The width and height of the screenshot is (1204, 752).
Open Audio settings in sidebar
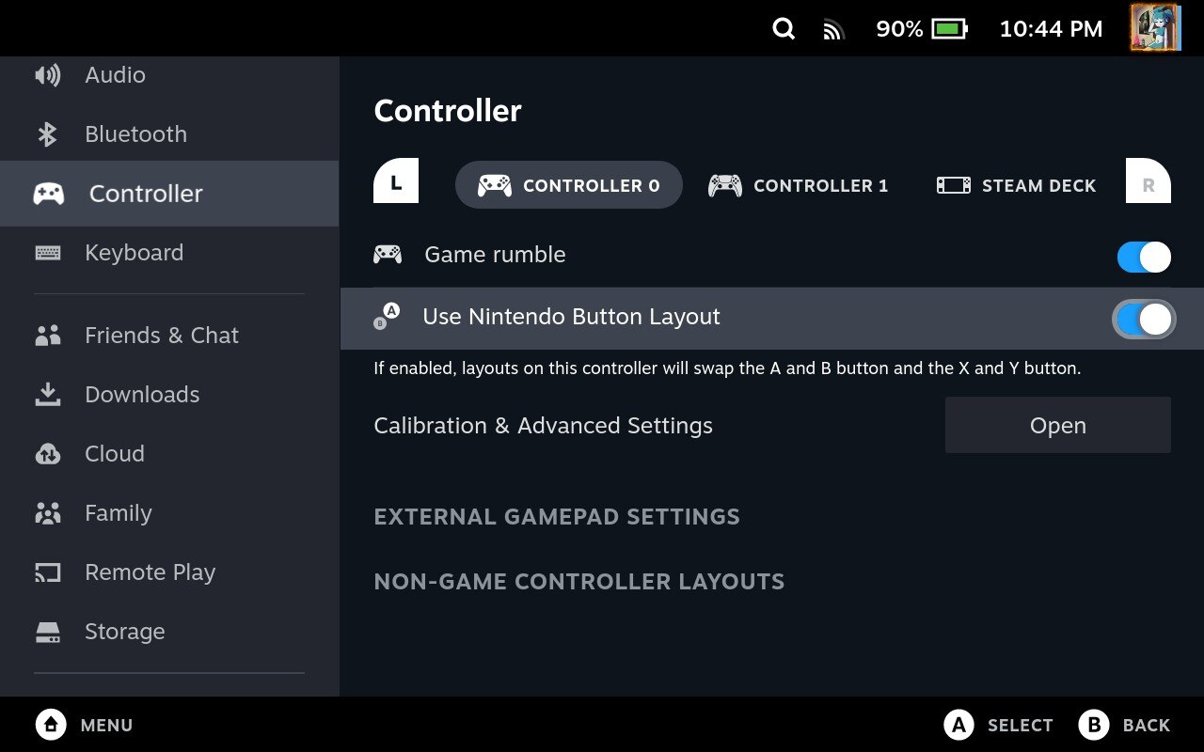[169, 75]
